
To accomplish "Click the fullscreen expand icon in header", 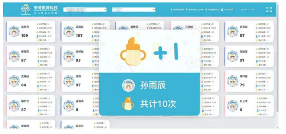I will click(269, 10).
